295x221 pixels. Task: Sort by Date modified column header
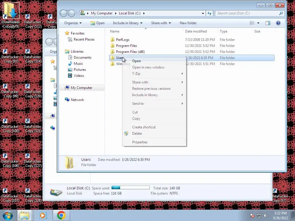tap(196, 31)
